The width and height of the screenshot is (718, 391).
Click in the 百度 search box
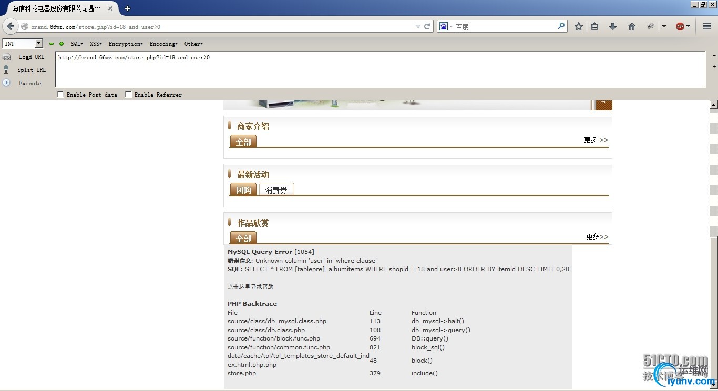click(505, 26)
